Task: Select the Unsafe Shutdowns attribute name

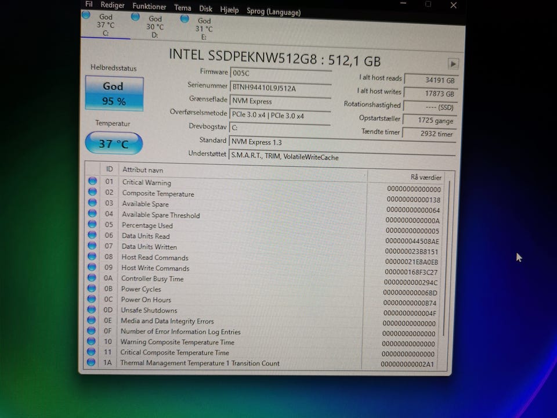Action: point(149,310)
